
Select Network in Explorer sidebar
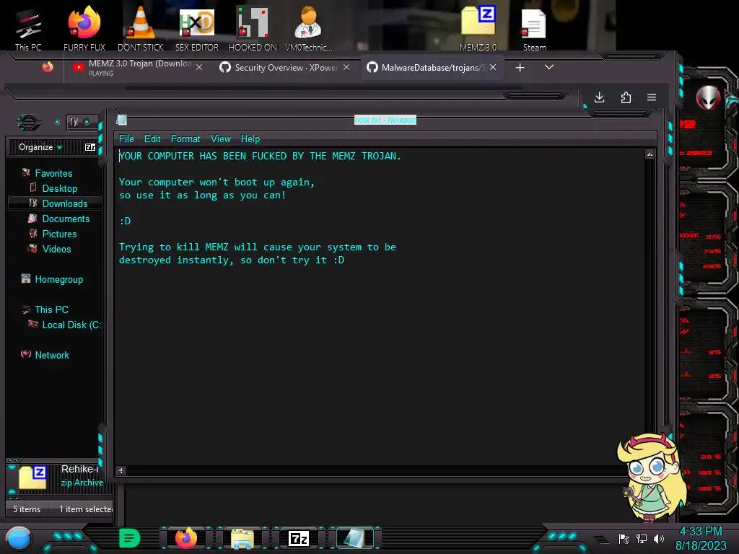tap(52, 355)
